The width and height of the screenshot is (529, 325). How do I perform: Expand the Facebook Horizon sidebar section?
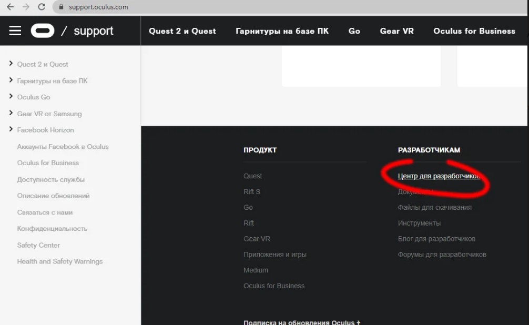[11, 129]
